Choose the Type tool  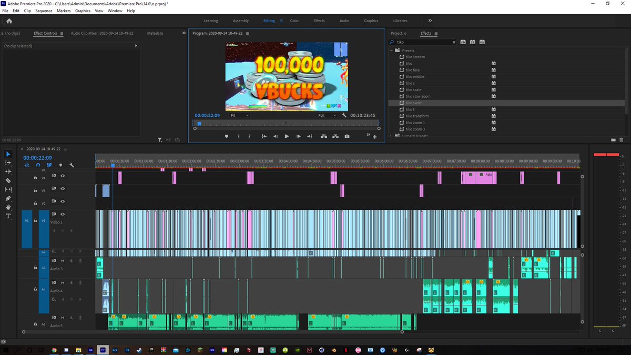click(8, 216)
